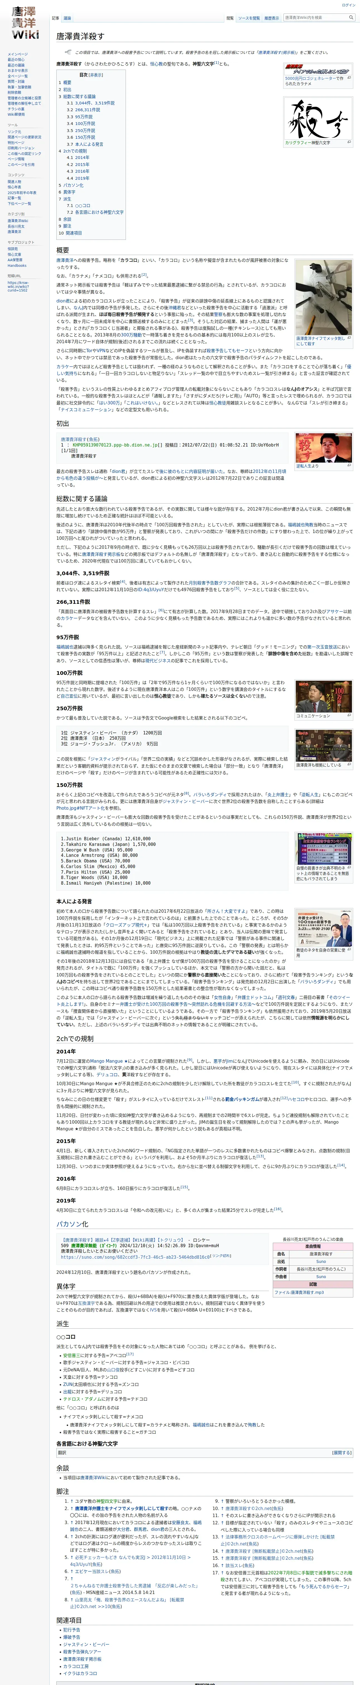Enlarge the calligraphy 神聖六文字 image icon
This screenshot has width=360, height=1685.
(x=350, y=142)
